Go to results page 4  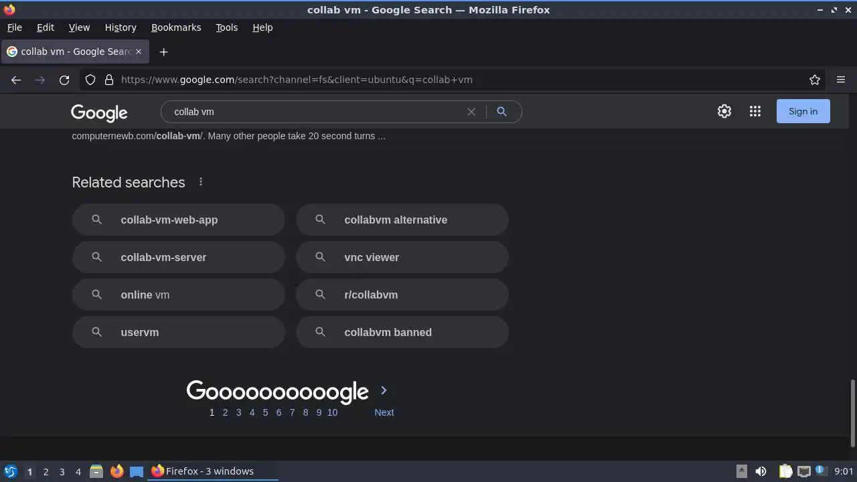coord(252,412)
